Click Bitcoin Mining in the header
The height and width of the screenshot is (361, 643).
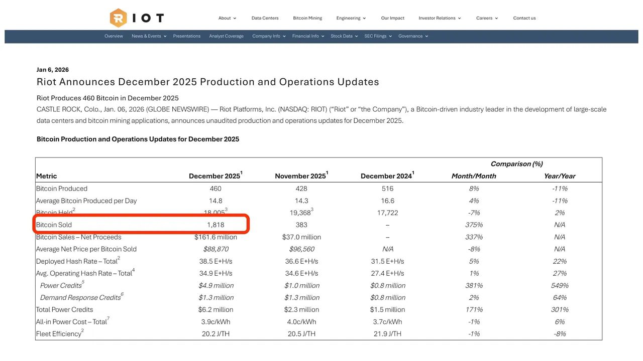point(307,18)
